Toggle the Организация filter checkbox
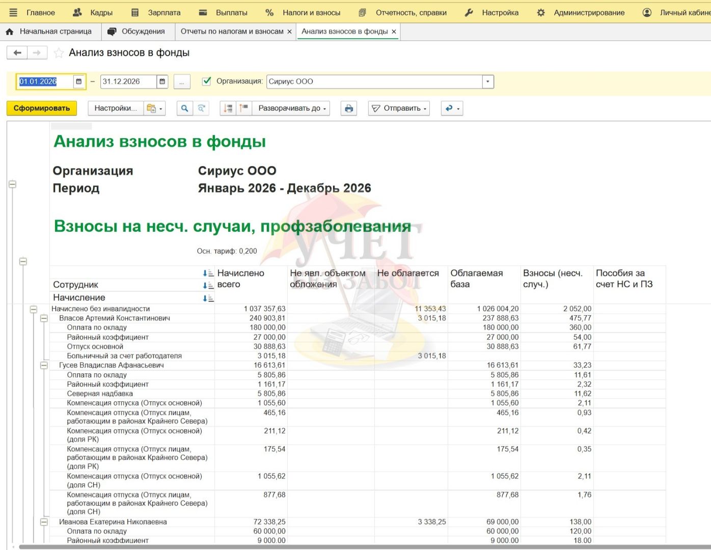 pos(206,81)
